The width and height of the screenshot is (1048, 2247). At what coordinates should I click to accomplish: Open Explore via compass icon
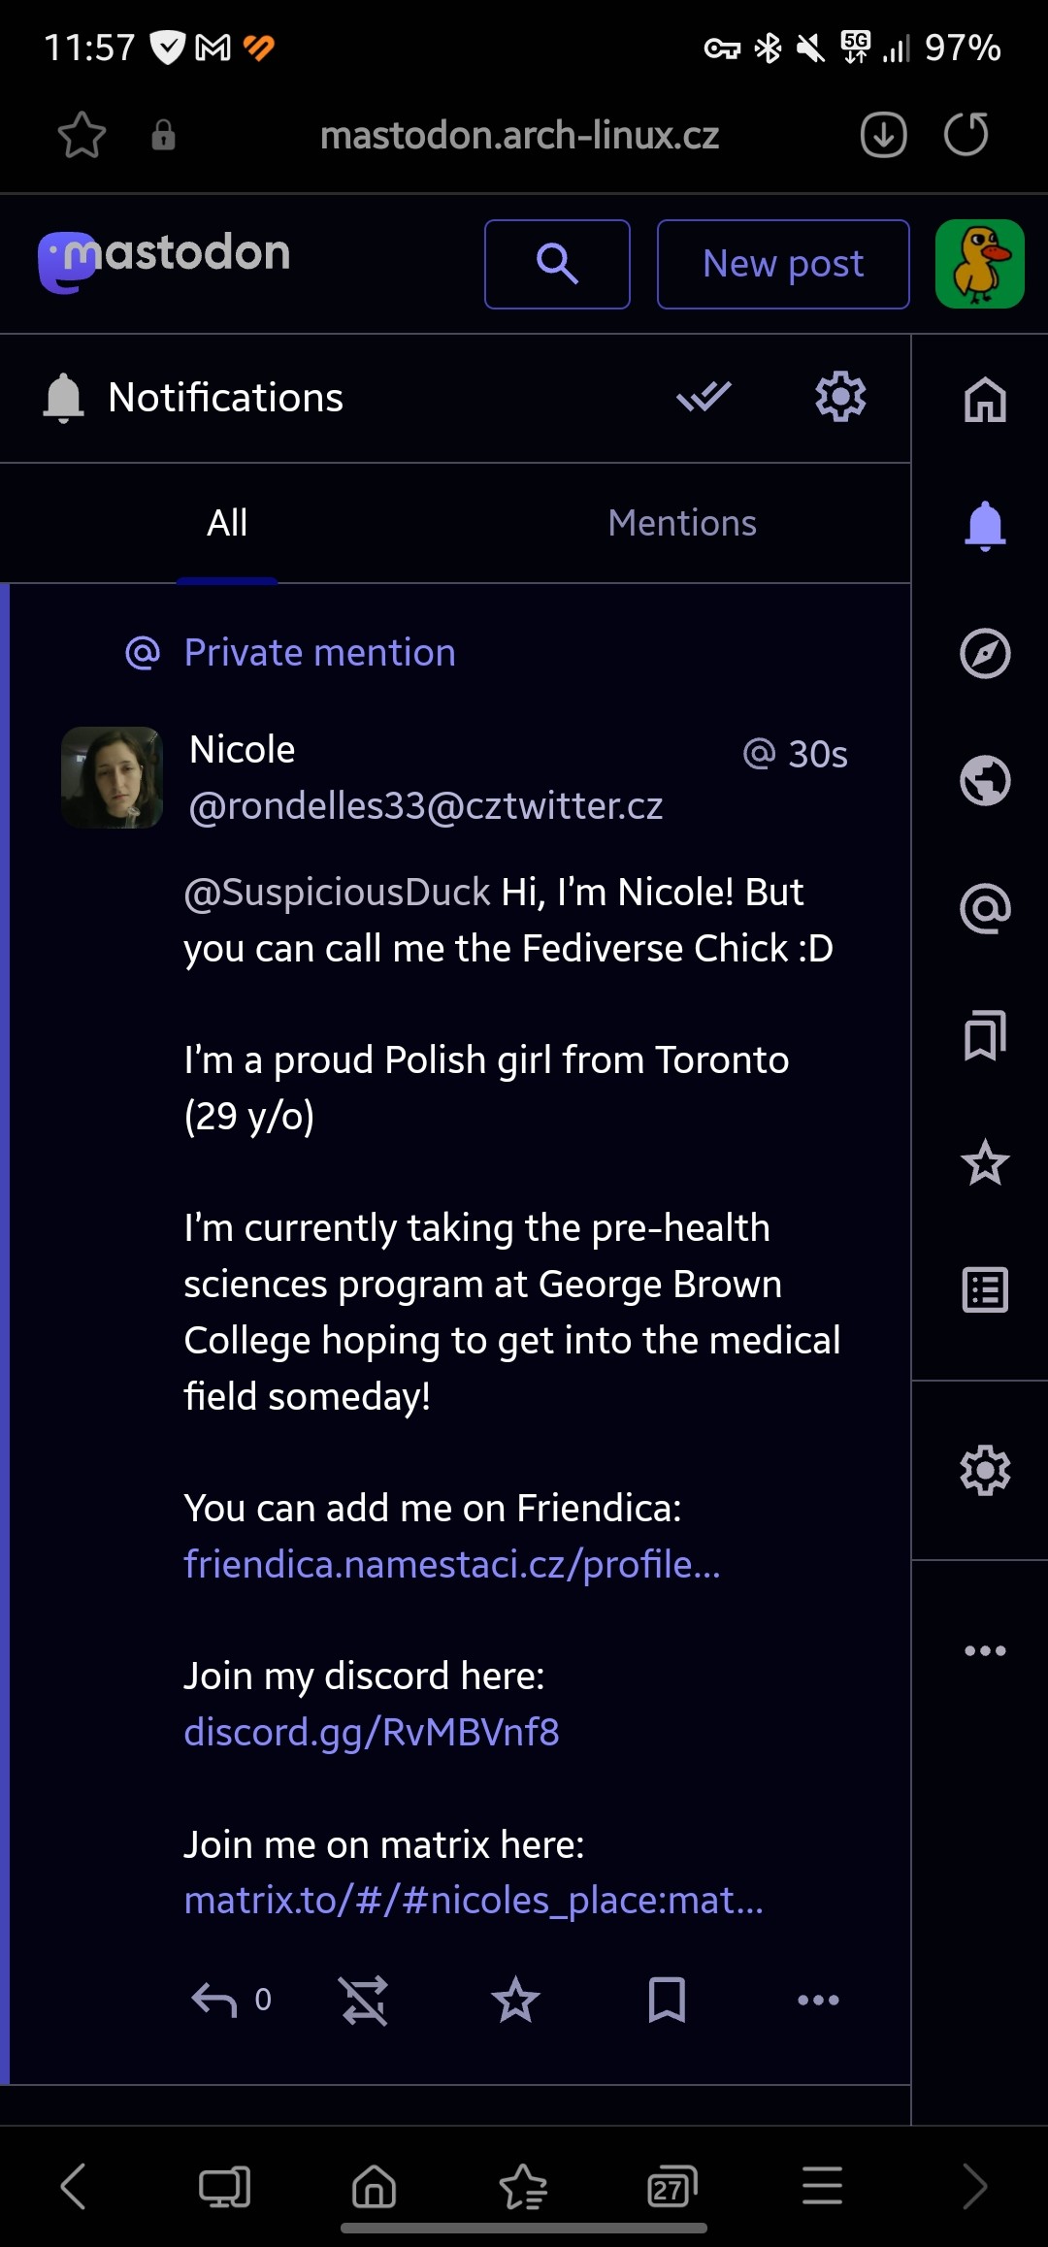(x=985, y=653)
